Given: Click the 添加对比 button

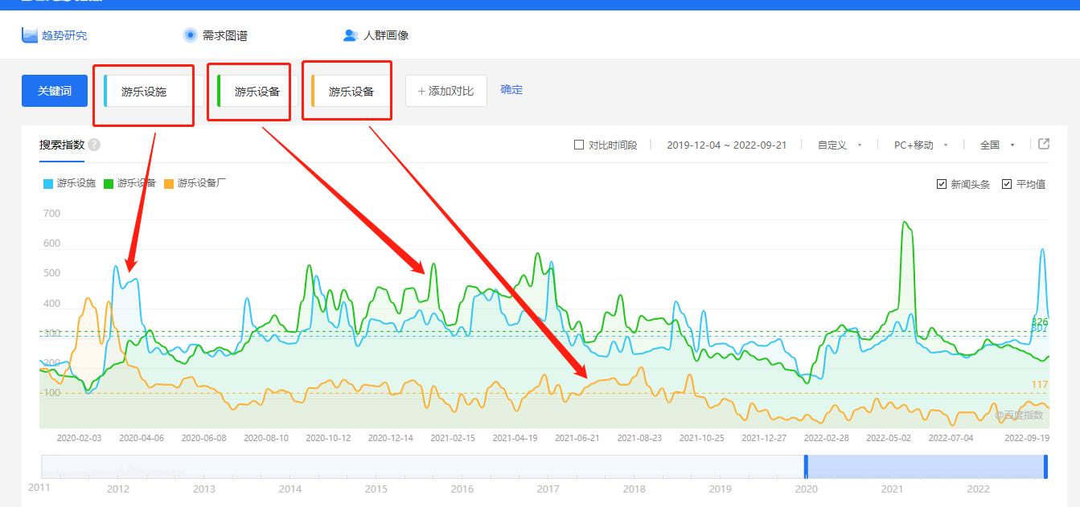Looking at the screenshot, I should pos(446,91).
